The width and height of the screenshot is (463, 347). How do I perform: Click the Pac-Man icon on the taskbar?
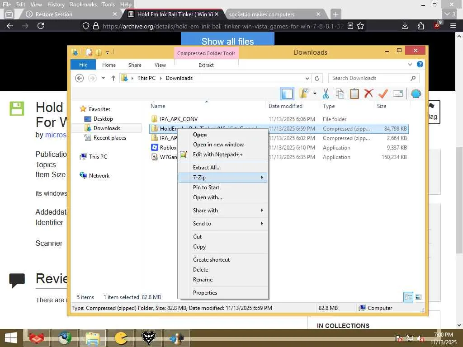coord(121,338)
